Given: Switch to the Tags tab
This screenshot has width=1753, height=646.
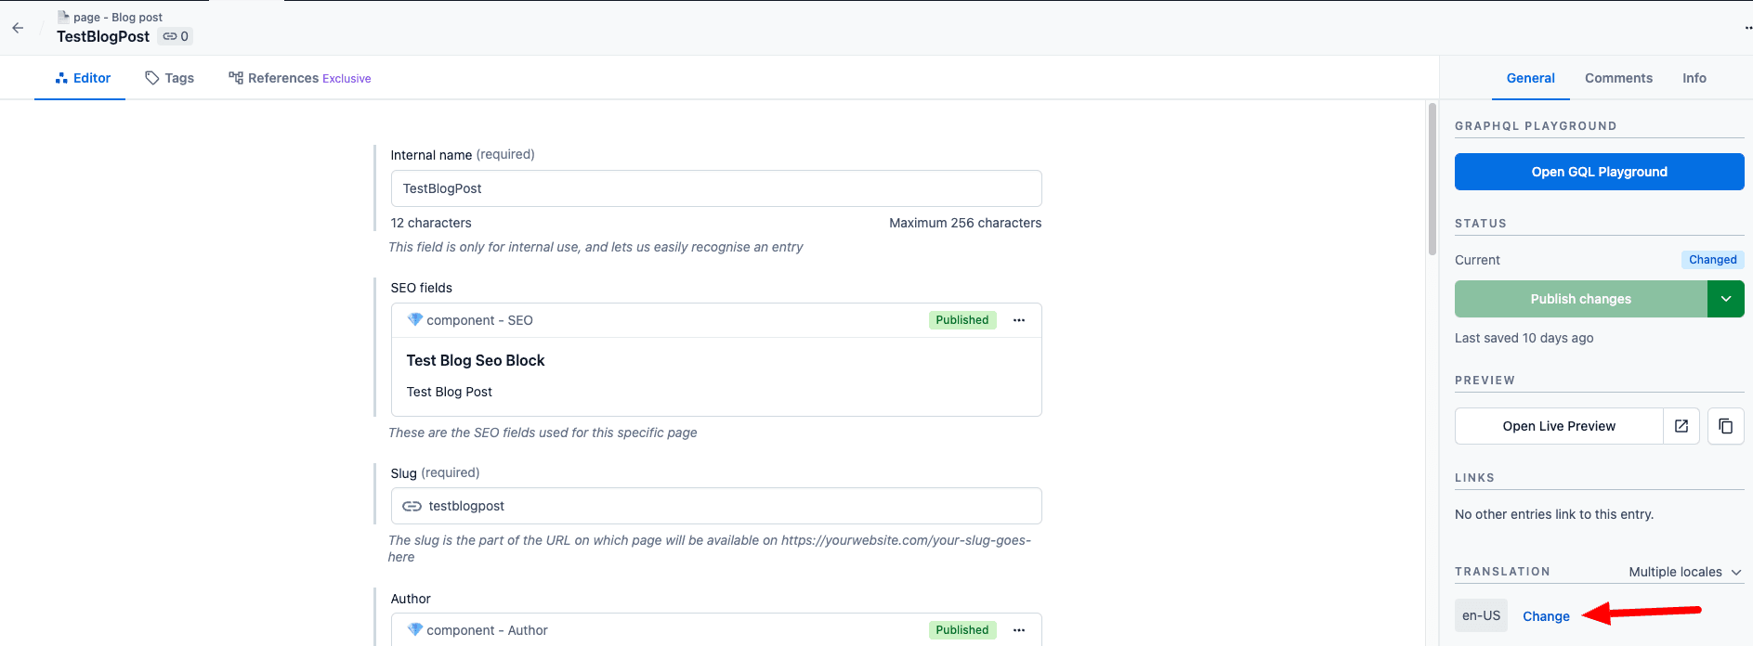Looking at the screenshot, I should click(170, 78).
